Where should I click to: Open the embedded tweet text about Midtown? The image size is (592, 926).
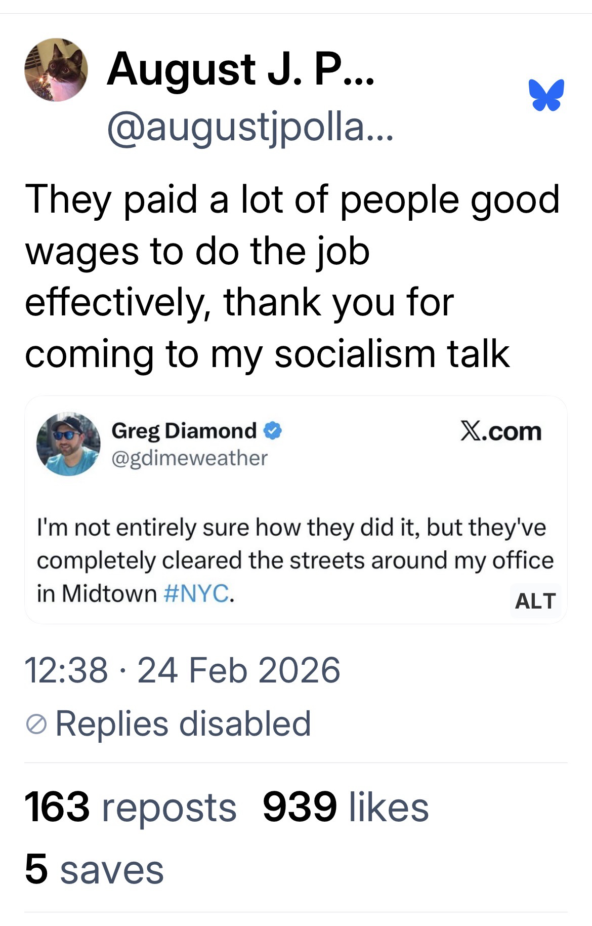pos(293,560)
